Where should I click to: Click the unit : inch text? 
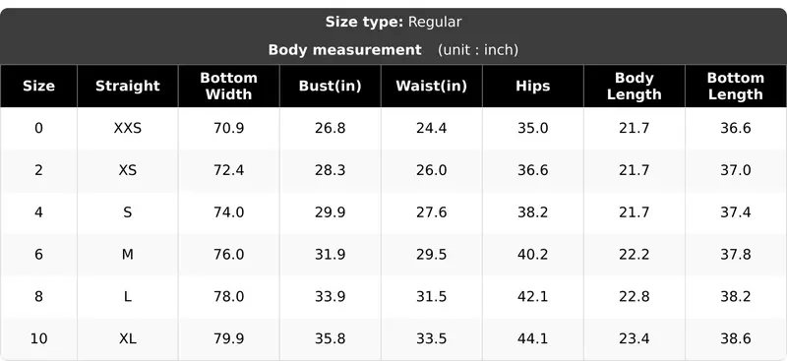[x=478, y=50]
